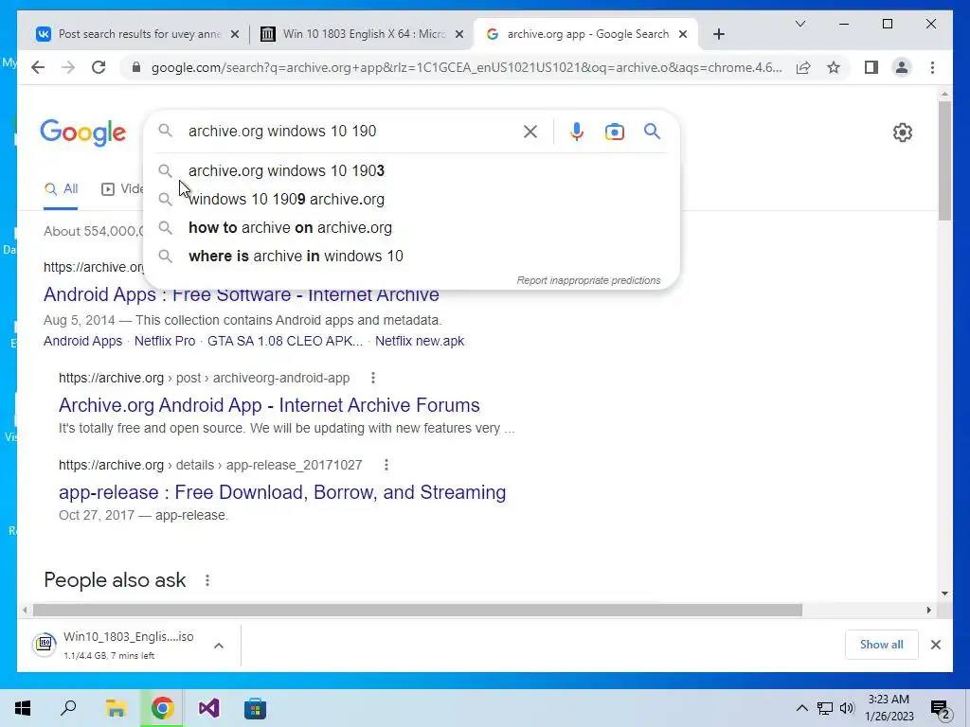Open volume speaker tray icon

847,708
